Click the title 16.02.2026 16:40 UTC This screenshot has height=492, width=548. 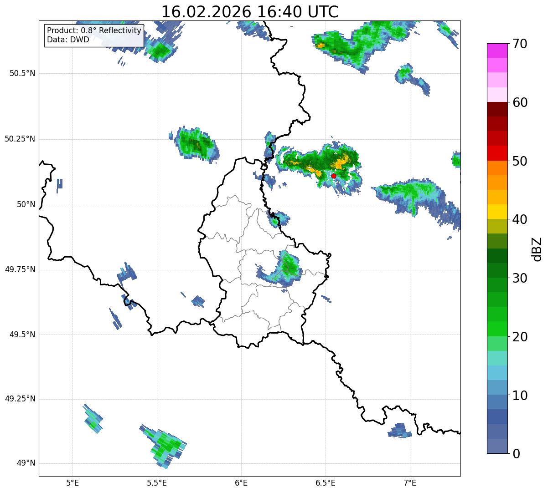click(250, 12)
